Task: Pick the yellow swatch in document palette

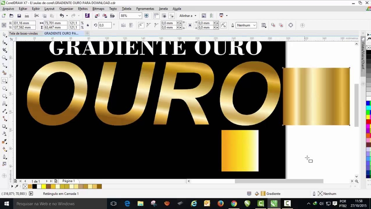Action: [x=44, y=187]
